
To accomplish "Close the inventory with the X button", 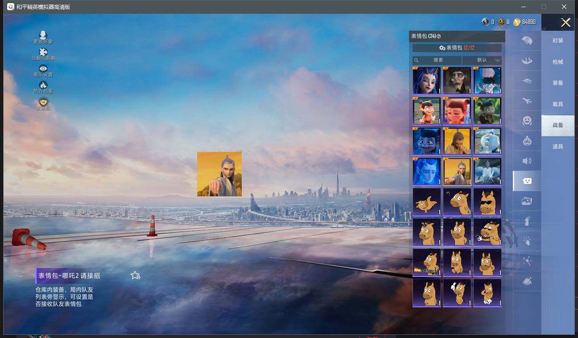I will click(566, 22).
